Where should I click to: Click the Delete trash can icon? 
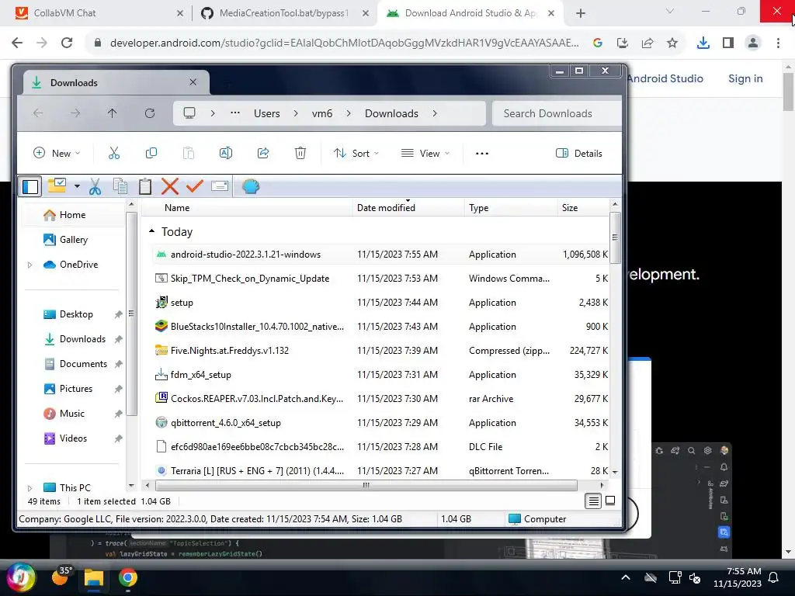[x=300, y=153]
